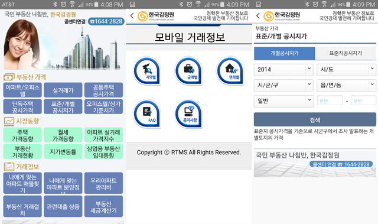
Task: Expand the 시/군/구 dropdown
Action: 283,85
